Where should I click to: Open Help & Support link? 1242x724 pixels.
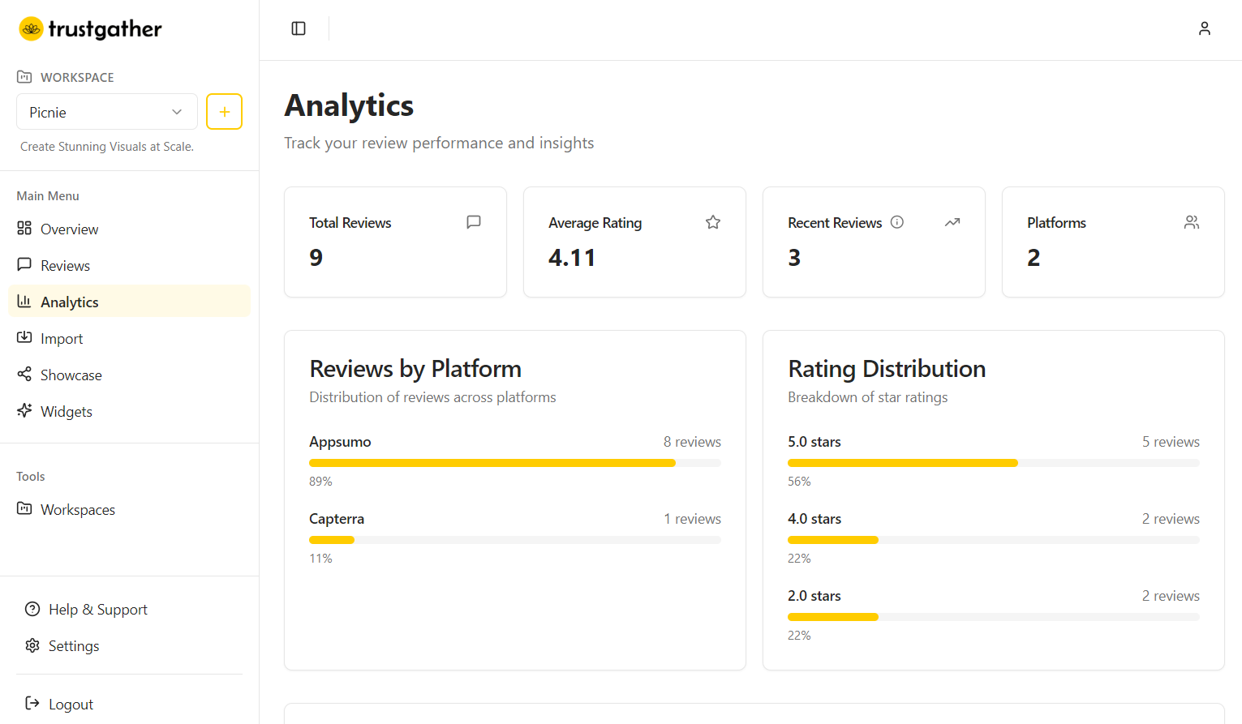[x=97, y=610]
